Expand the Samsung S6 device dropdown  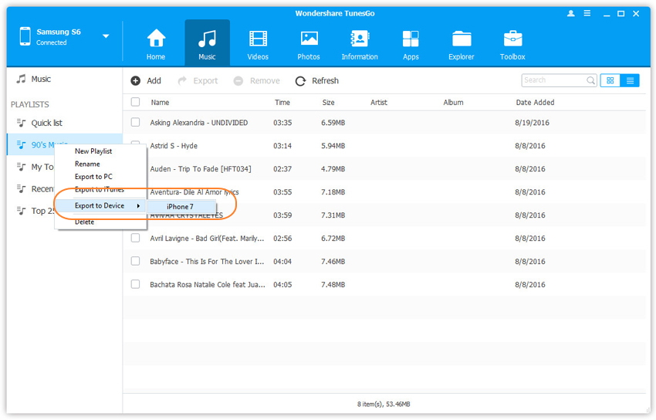[x=106, y=36]
